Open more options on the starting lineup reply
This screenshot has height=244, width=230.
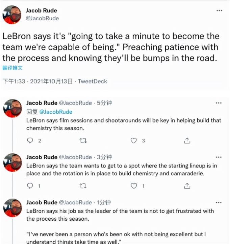click(219, 157)
